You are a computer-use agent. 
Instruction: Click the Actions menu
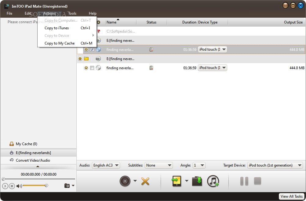[49, 13]
